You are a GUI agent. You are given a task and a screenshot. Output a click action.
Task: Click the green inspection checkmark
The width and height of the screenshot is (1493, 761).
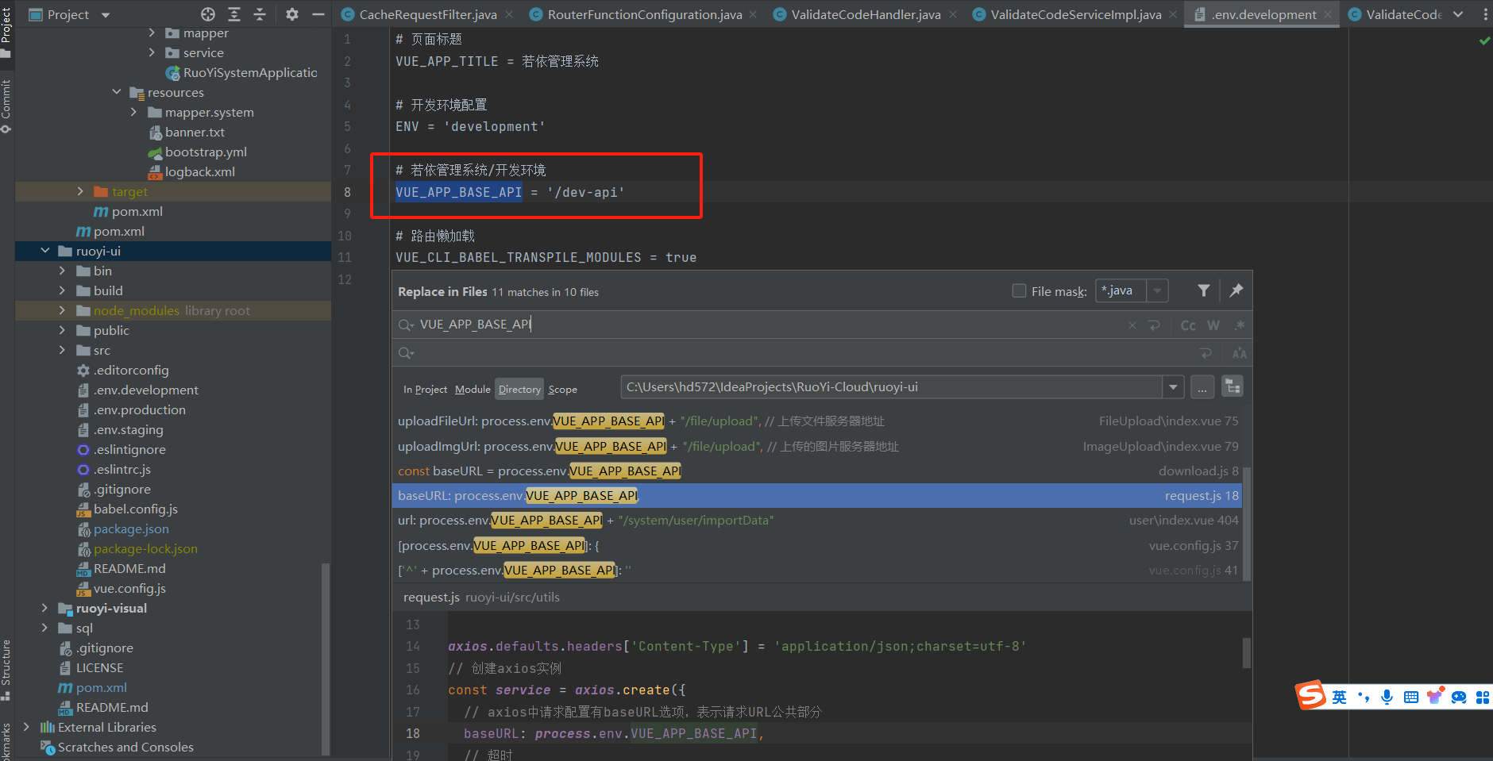tap(1484, 40)
